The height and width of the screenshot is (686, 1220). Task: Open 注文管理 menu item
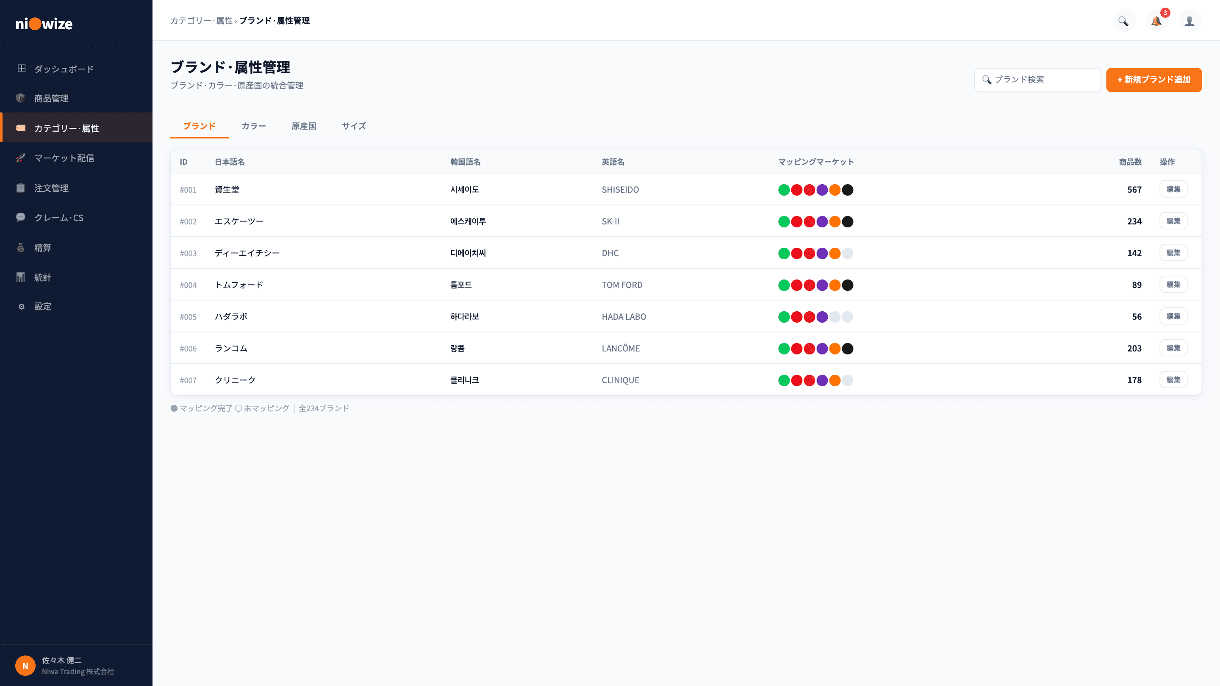[x=76, y=188]
